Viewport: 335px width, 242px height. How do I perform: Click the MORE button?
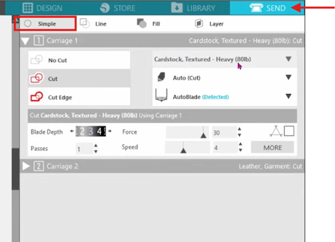[x=272, y=148]
